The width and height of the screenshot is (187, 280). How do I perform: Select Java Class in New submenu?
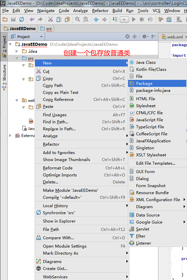[x=157, y=62]
